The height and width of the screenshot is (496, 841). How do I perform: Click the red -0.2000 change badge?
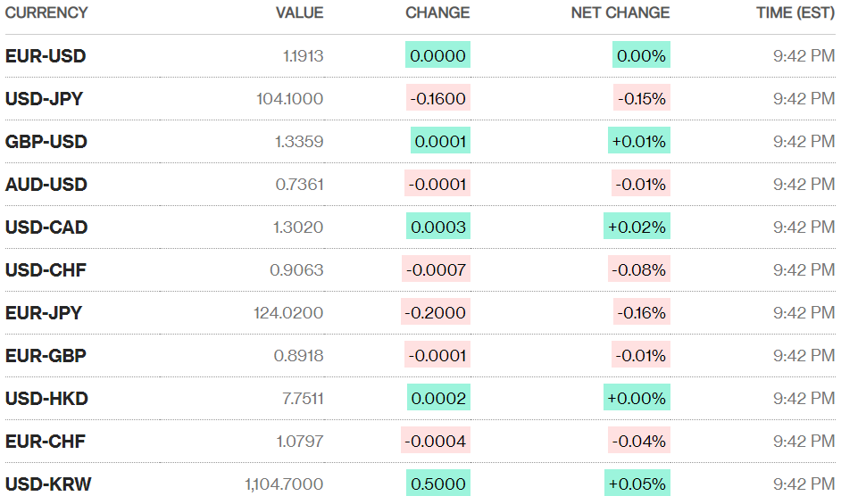436,313
